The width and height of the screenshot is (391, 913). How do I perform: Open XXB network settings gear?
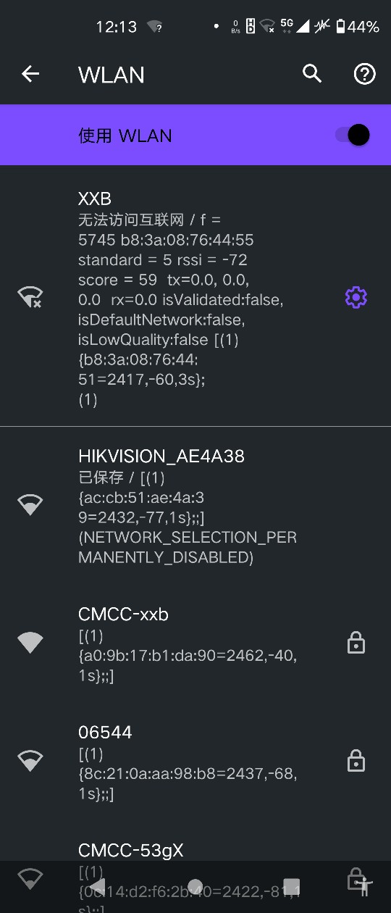[x=356, y=297]
